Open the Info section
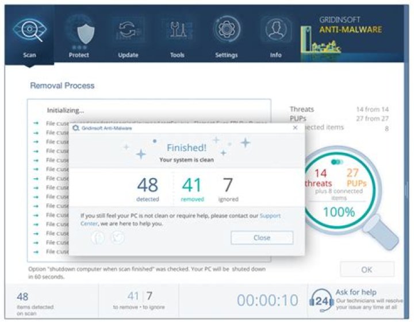The width and height of the screenshot is (414, 324). tap(276, 34)
